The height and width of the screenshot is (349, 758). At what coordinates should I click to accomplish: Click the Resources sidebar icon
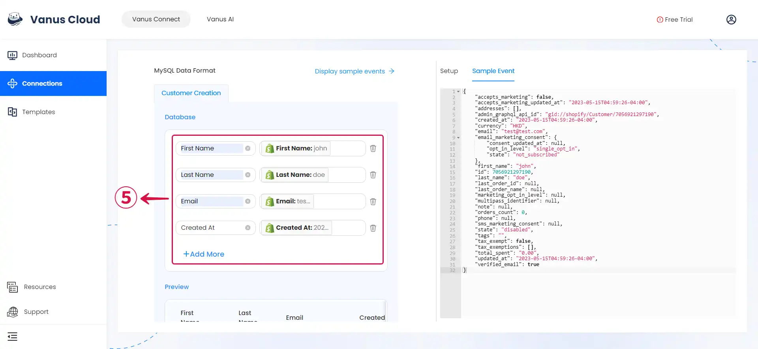coord(12,287)
